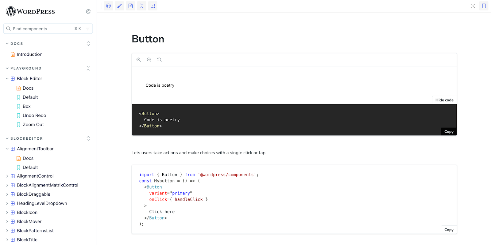Viewport: 491px width, 245px height.
Task: Select the brush theme toolbar icon
Action: coord(119,6)
